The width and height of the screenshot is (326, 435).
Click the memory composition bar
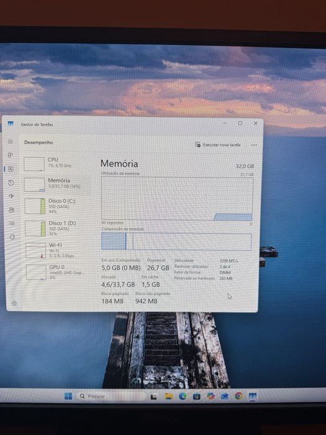(176, 242)
